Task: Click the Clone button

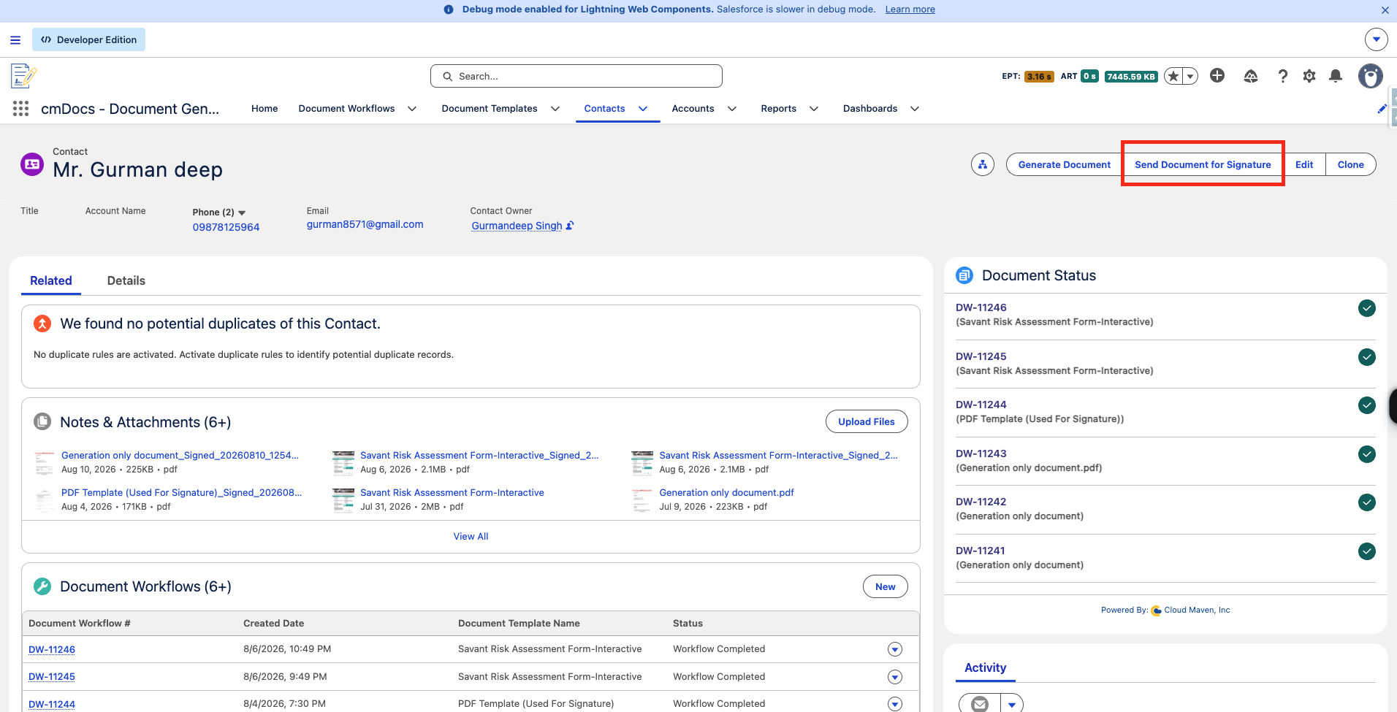Action: tap(1350, 164)
